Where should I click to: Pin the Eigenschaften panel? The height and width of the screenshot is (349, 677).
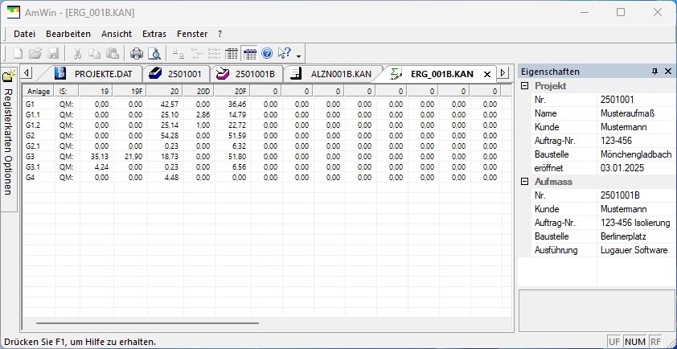(x=655, y=72)
